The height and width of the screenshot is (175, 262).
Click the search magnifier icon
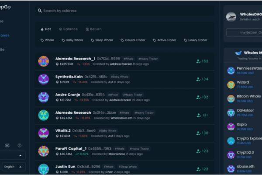click(40, 10)
